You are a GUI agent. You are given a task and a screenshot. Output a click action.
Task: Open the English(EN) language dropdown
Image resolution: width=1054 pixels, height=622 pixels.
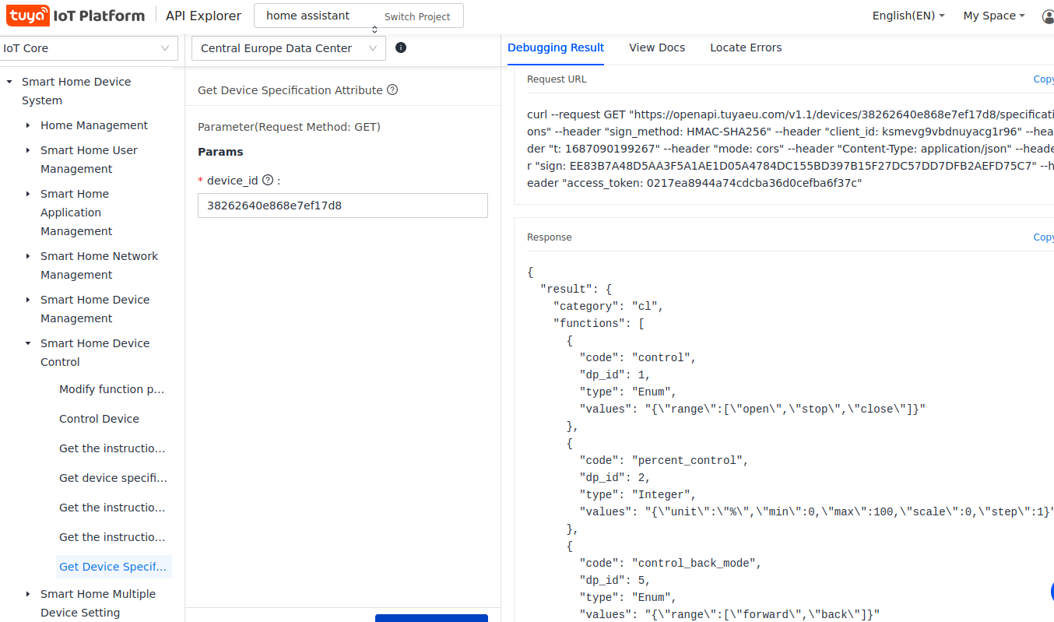click(908, 16)
